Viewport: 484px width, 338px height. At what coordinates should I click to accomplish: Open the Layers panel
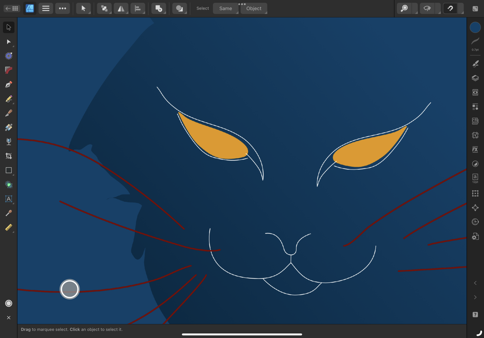click(475, 78)
